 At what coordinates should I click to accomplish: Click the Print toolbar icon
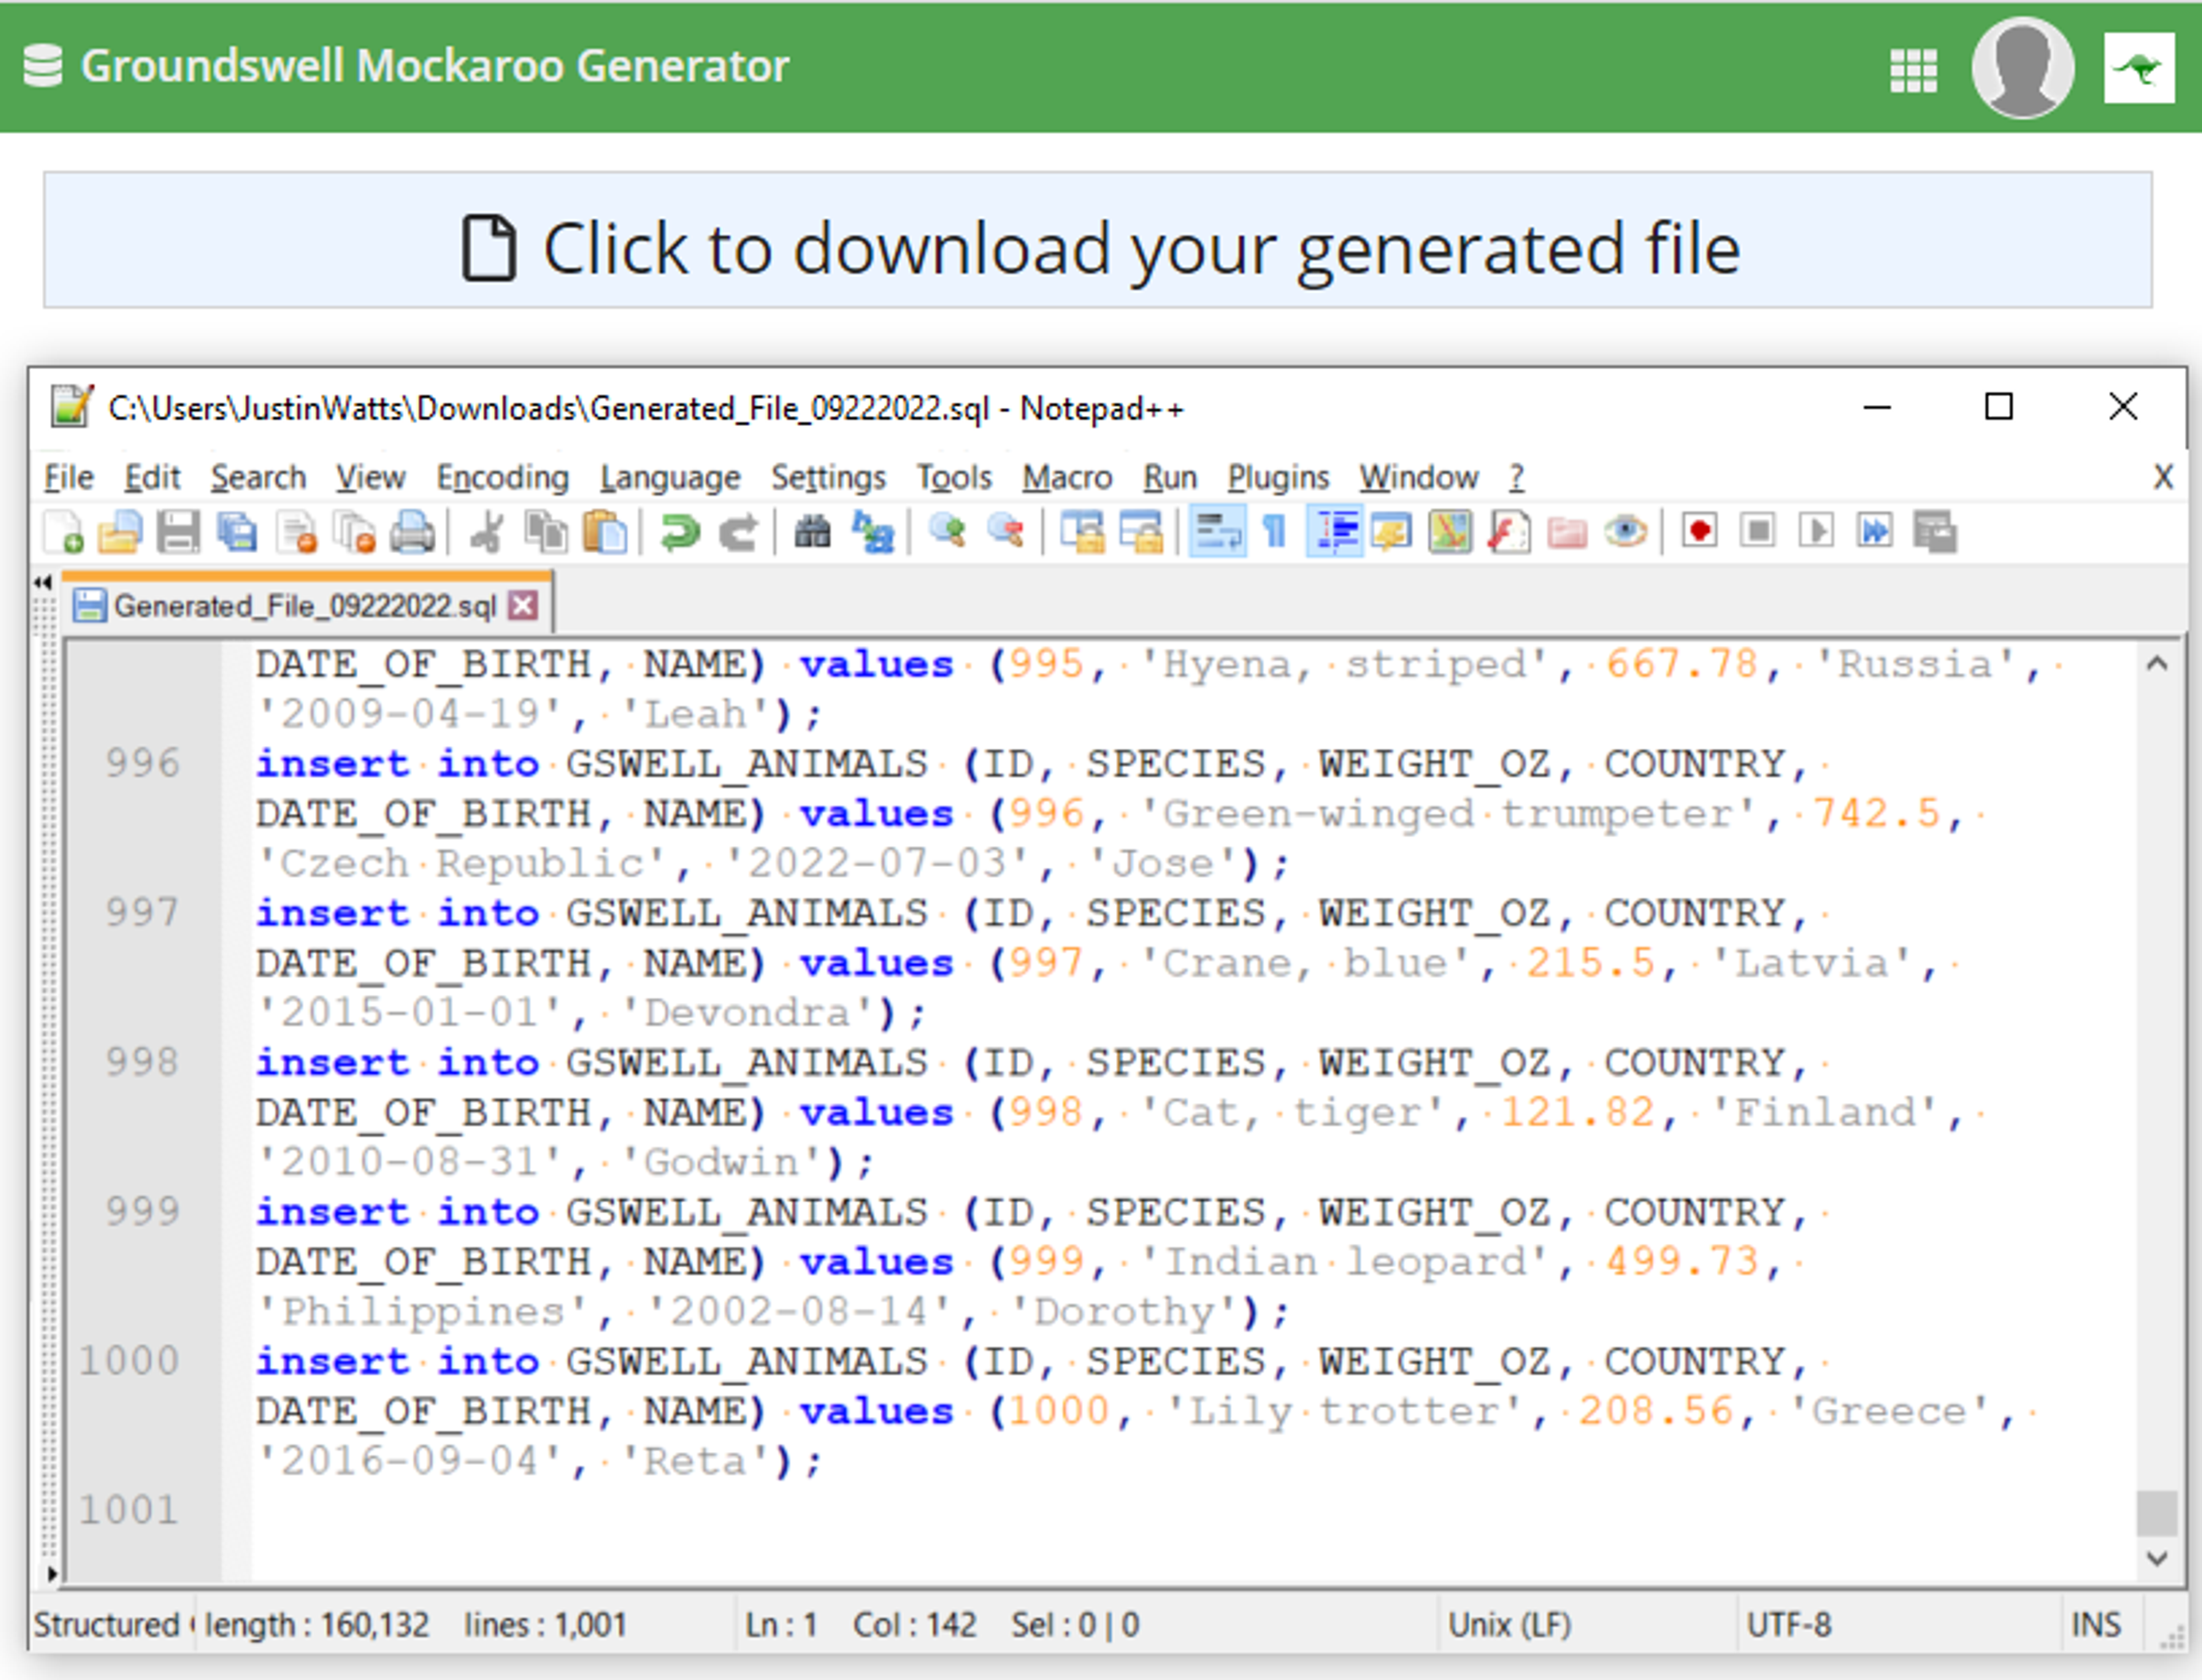coord(413,532)
